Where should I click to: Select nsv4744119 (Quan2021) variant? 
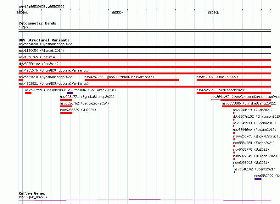click(x=253, y=110)
